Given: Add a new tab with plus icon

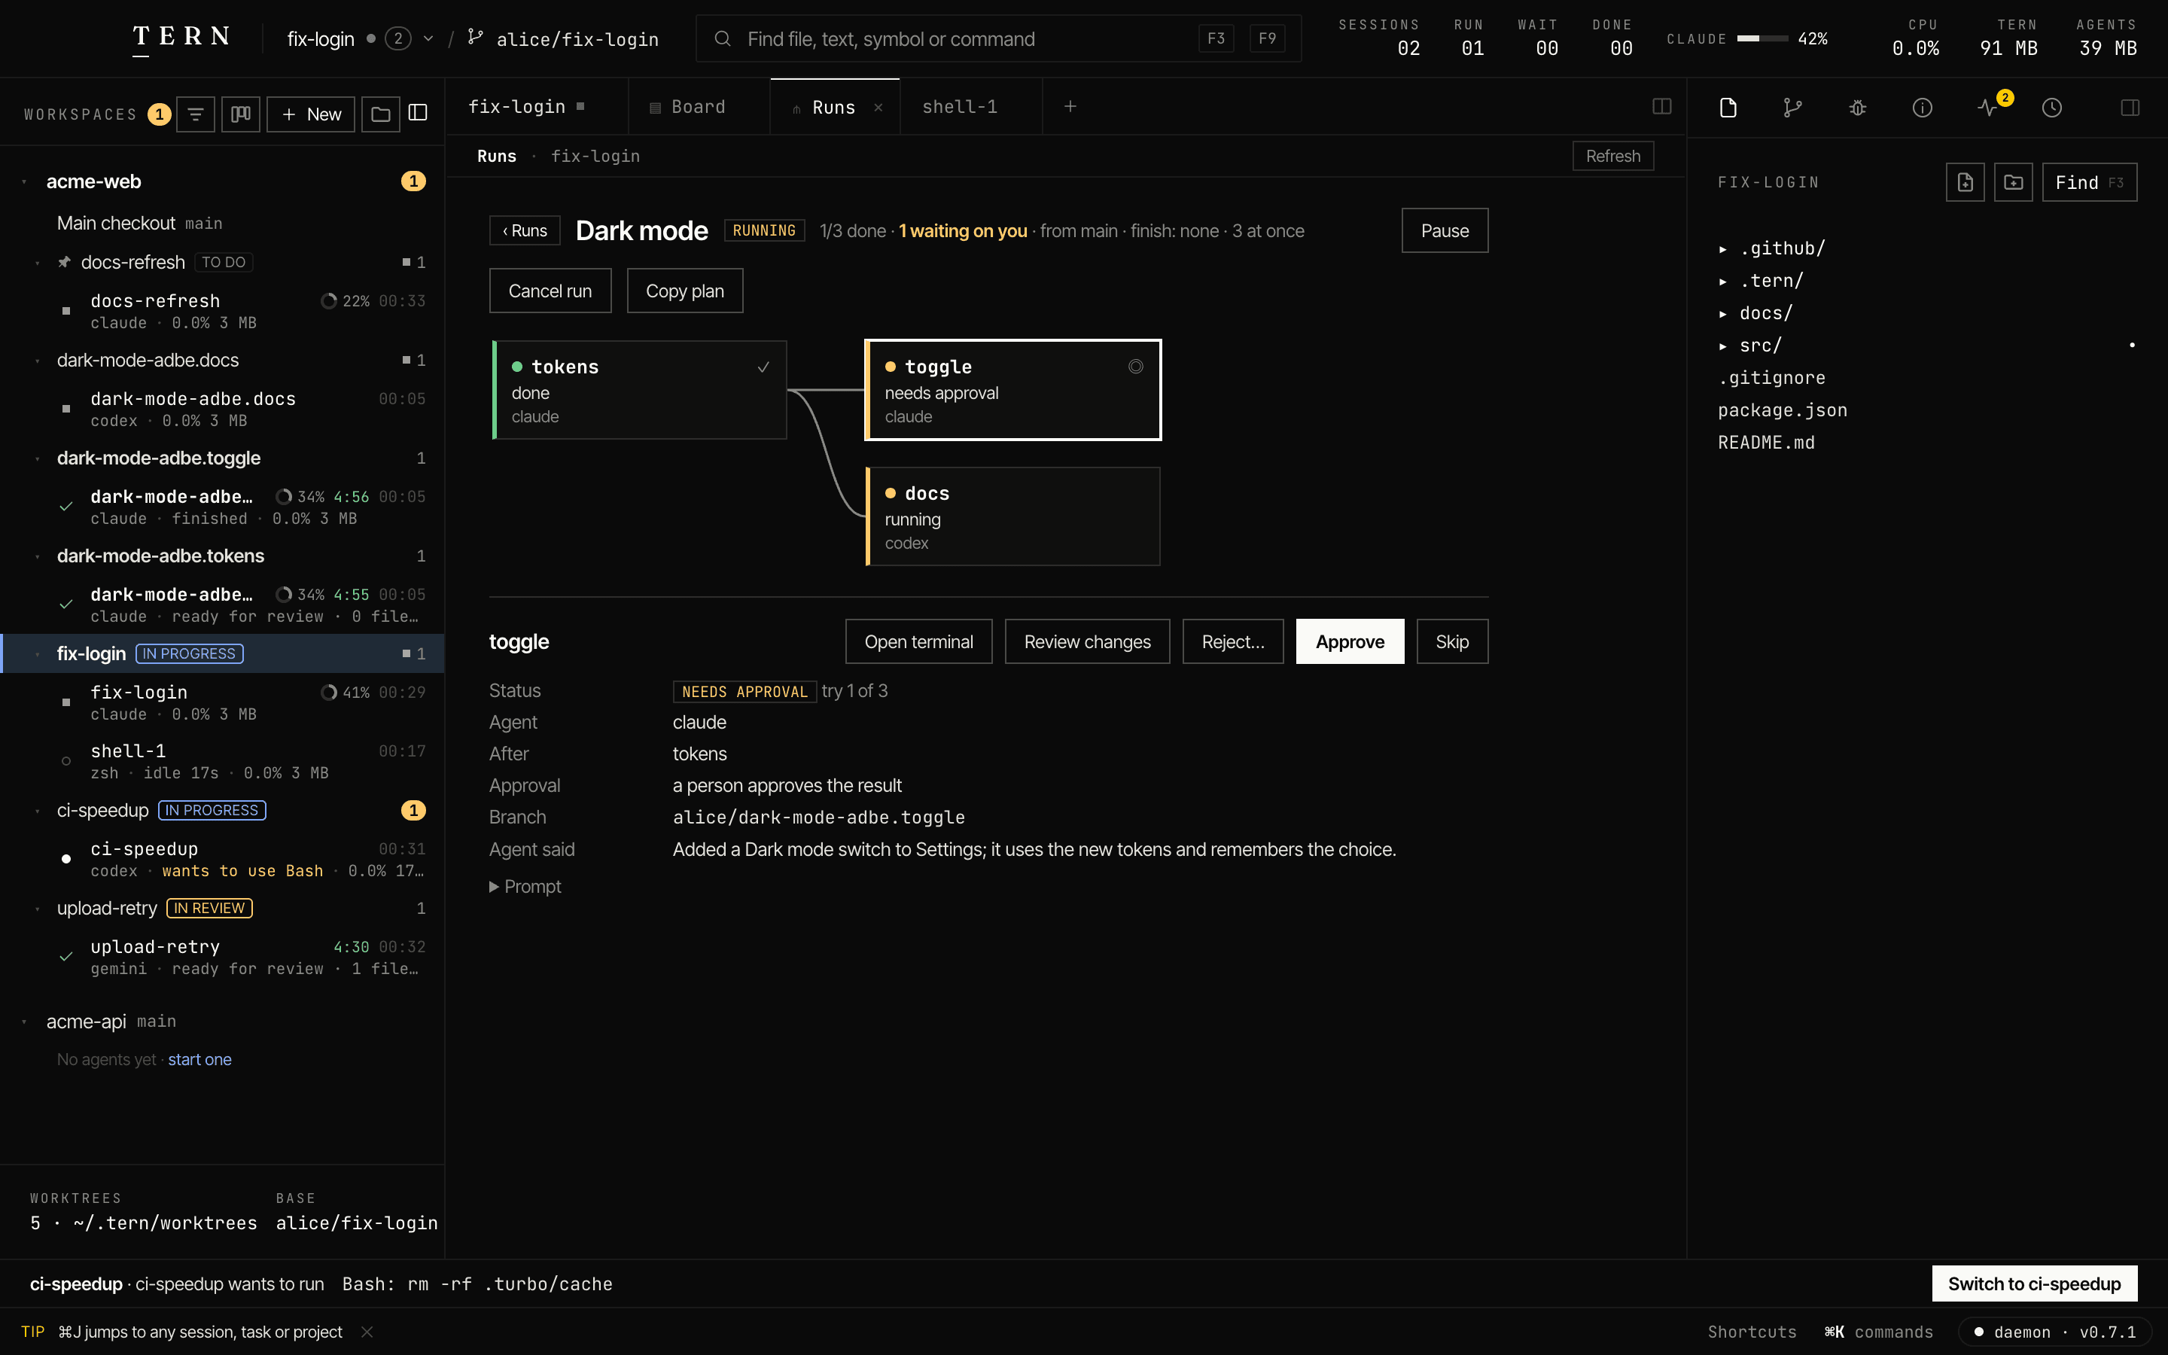Looking at the screenshot, I should coord(1070,107).
